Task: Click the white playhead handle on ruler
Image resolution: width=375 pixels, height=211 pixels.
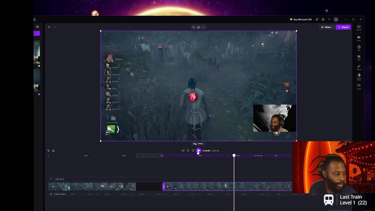Action: pos(234,155)
